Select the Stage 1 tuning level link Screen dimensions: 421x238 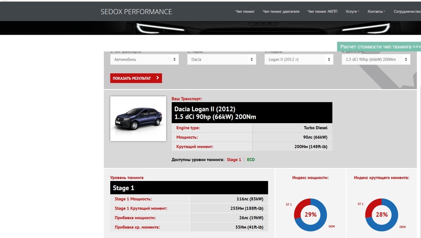[234, 160]
